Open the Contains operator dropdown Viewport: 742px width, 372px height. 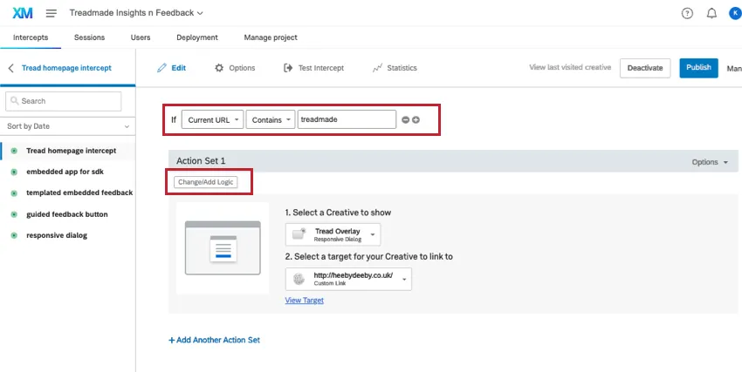tap(269, 119)
